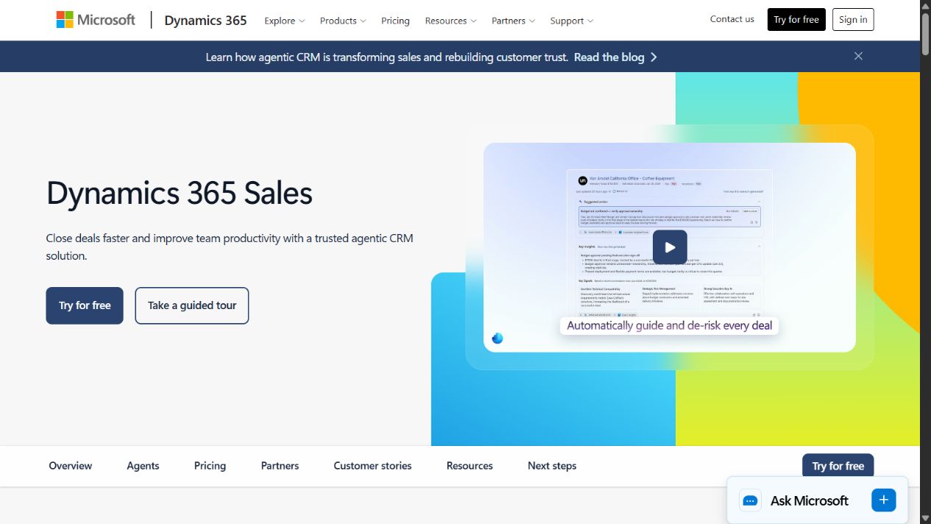The image size is (931, 524).
Task: Jump to the Next steps tab
Action: click(x=552, y=466)
